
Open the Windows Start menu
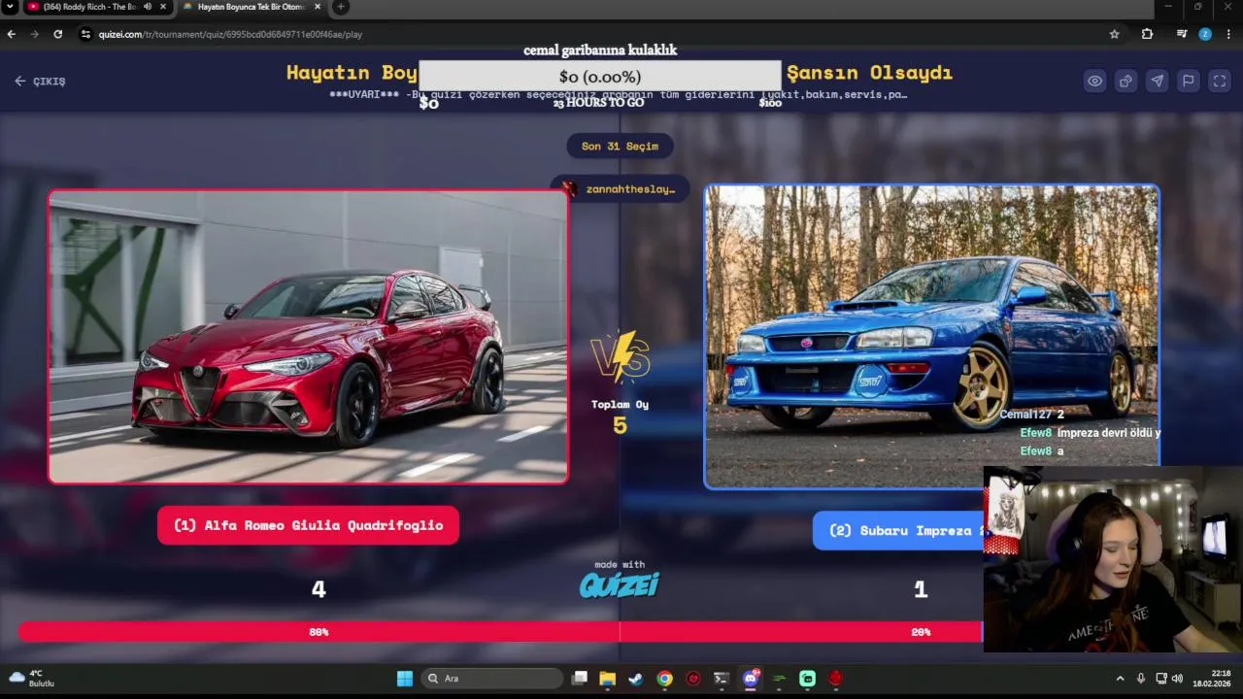click(404, 679)
